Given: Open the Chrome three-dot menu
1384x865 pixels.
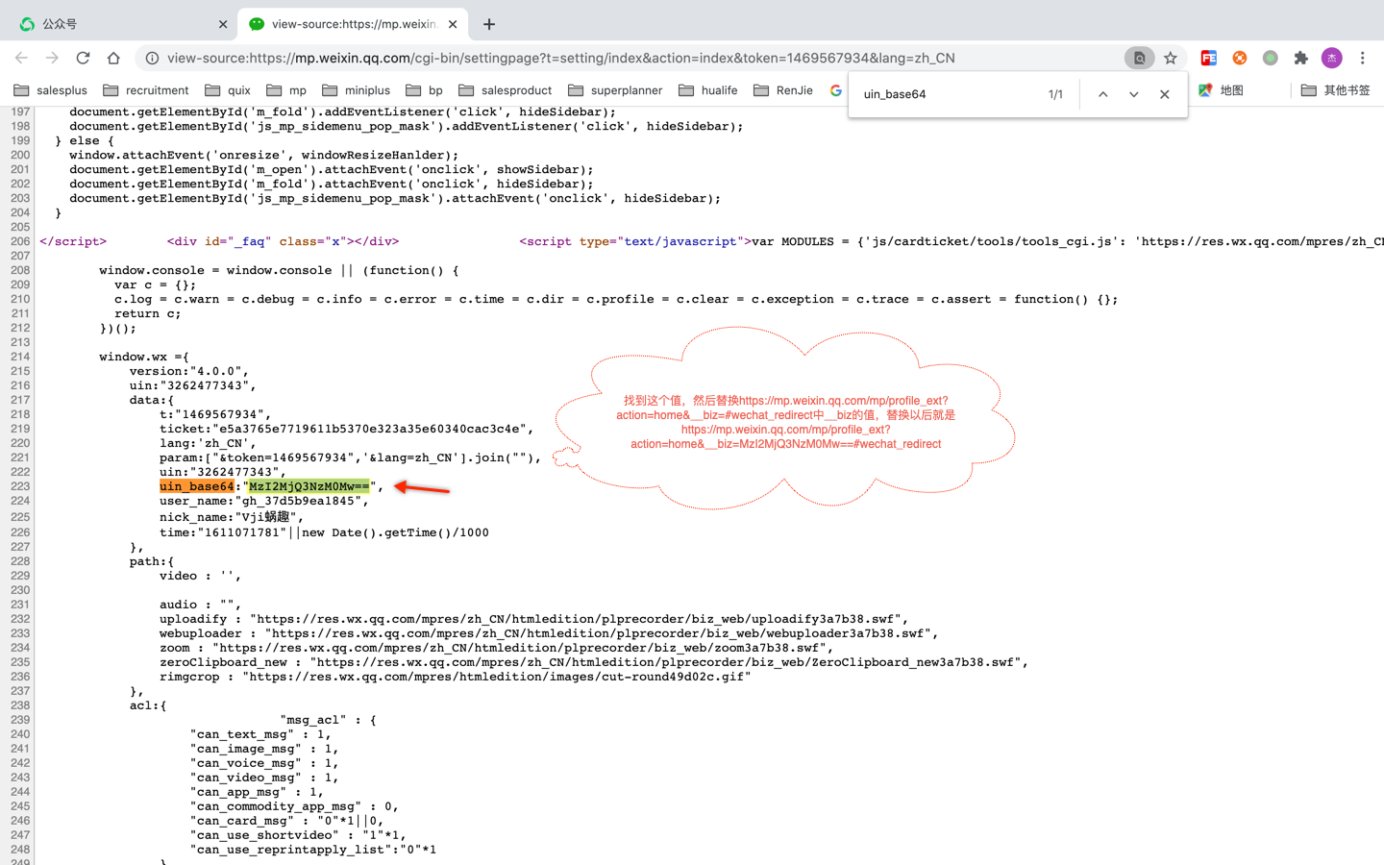Looking at the screenshot, I should (1362, 58).
